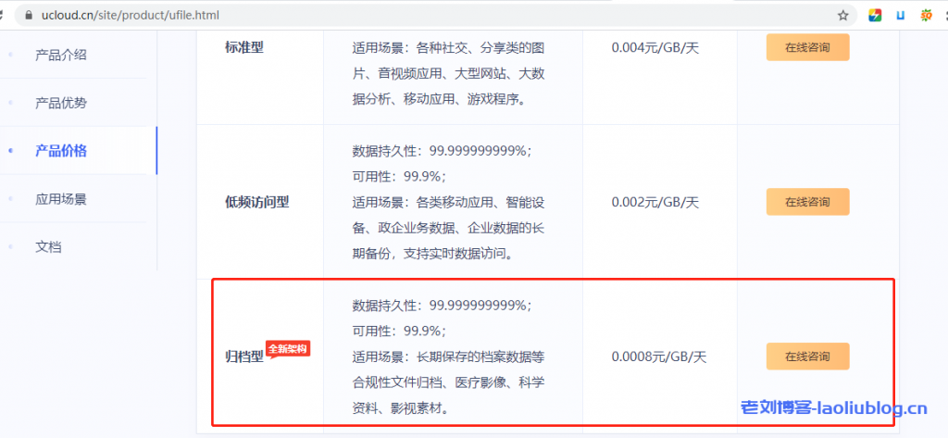Open the colorful square browser extension
The height and width of the screenshot is (438, 948).
pos(875,15)
